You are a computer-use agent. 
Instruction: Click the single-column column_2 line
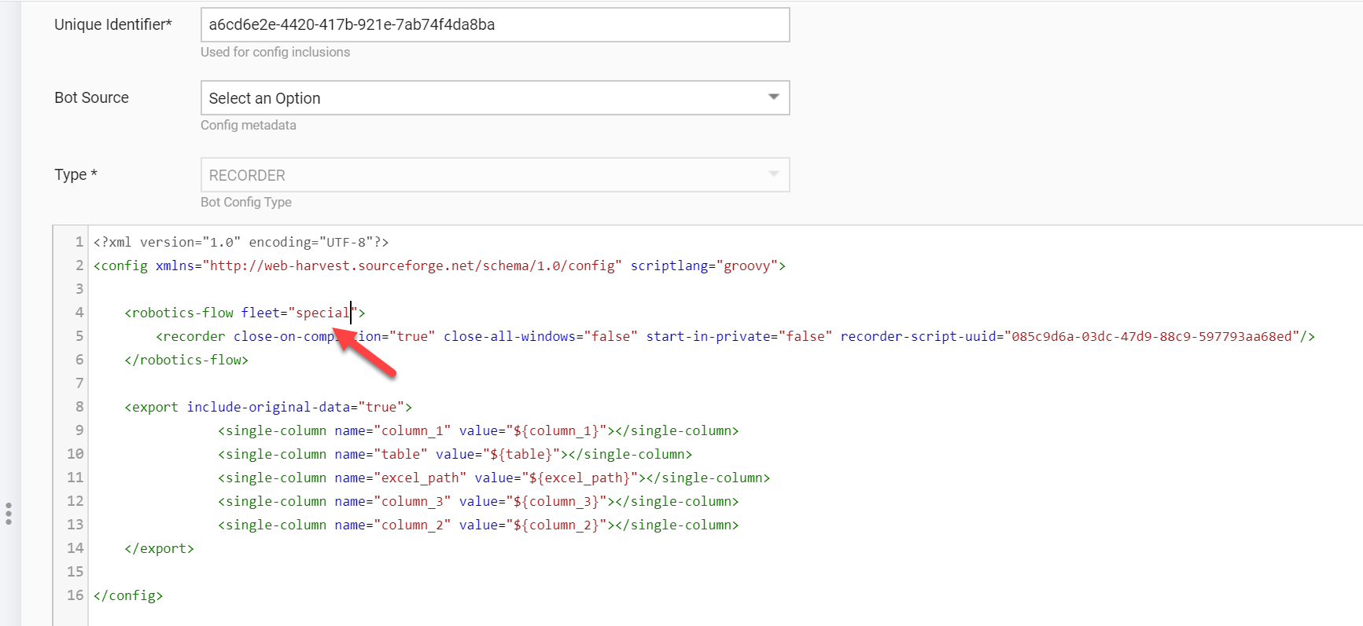(478, 525)
